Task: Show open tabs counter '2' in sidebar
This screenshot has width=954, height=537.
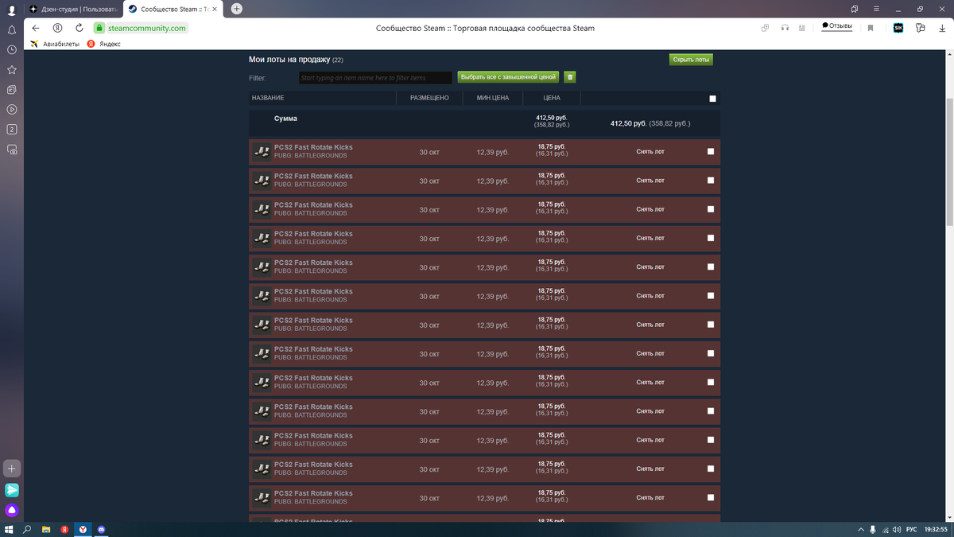Action: tap(11, 129)
